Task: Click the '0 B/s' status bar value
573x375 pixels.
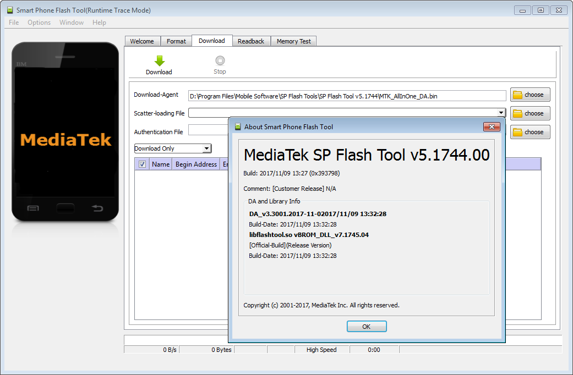Action: pyautogui.click(x=170, y=350)
